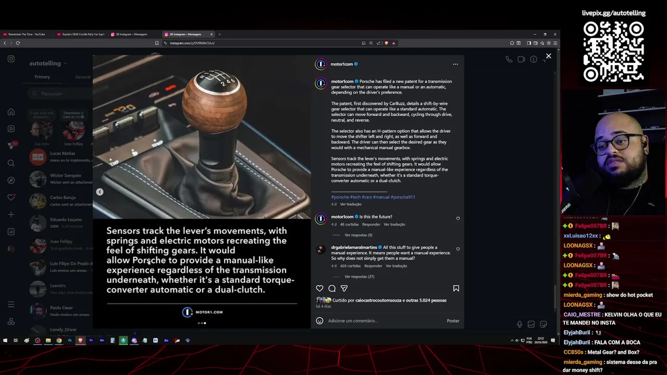The image size is (667, 375).
Task: Open conversation info icon
Action: point(534,59)
